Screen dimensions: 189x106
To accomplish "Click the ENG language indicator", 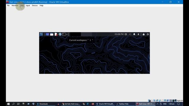I will pyautogui.click(x=165, y=104).
